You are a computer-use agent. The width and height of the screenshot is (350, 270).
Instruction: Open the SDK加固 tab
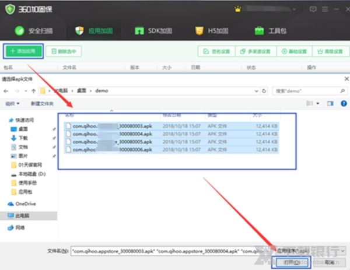point(153,31)
